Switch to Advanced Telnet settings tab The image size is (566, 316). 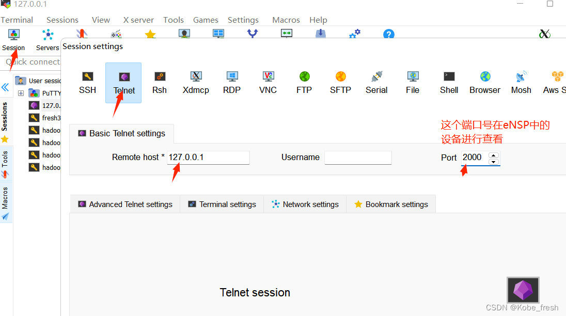(x=125, y=204)
